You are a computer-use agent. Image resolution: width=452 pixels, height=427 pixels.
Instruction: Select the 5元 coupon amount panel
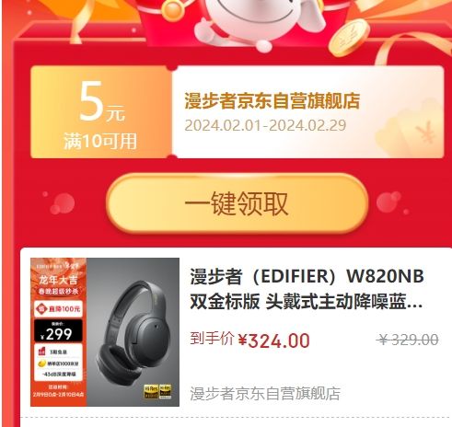point(101,112)
